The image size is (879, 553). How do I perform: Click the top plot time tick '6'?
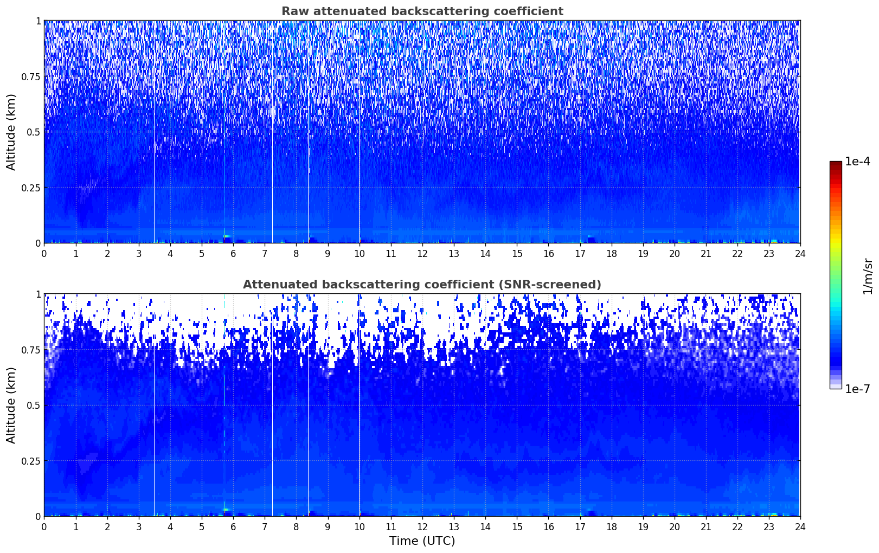coord(233,253)
